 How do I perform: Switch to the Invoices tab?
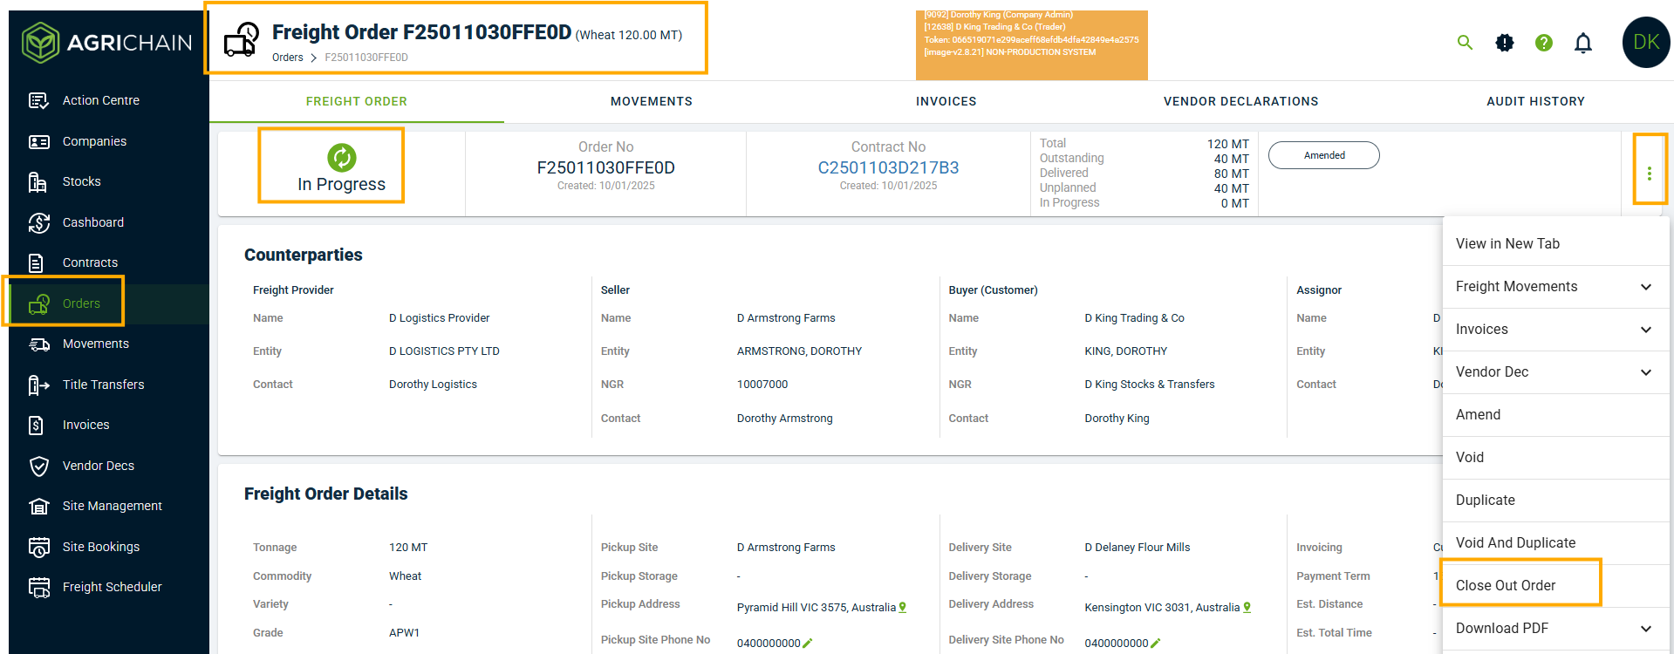946,101
